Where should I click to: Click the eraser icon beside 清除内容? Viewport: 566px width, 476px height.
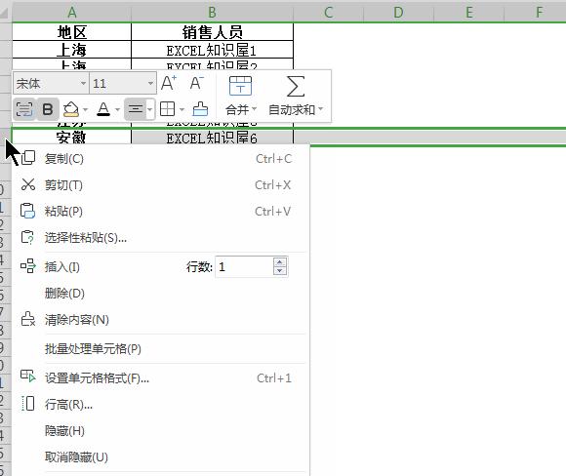27,319
